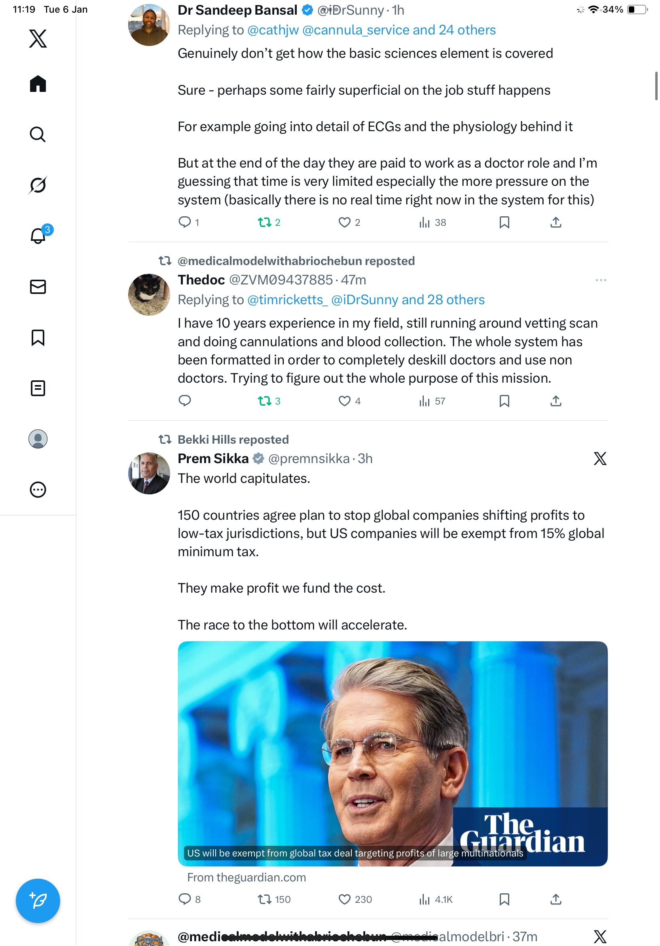Viewport: 660px width, 946px height.
Task: Open the @timricketts_ reply mention
Action: pyautogui.click(x=287, y=299)
